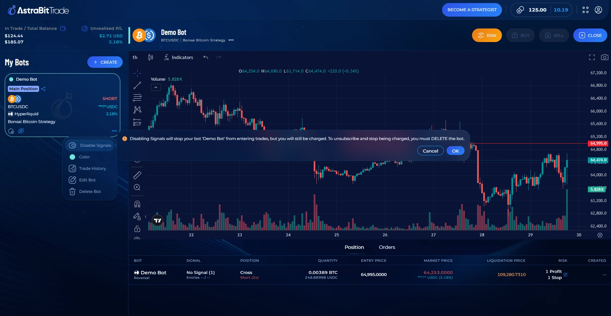Select the Fibonacci retracement tool
Screen dimensions: 611x316
coord(137,98)
